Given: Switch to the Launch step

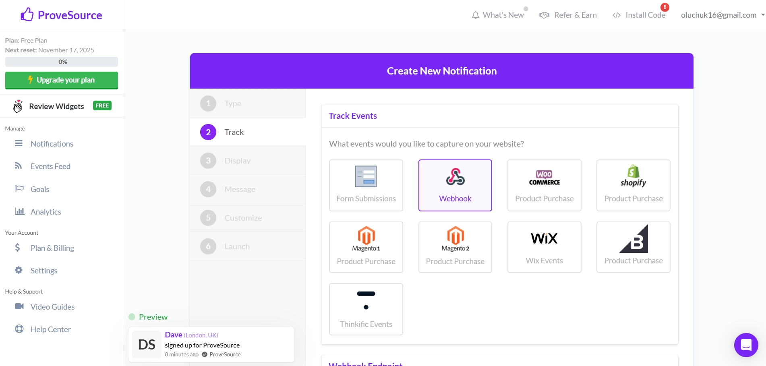Looking at the screenshot, I should click(x=237, y=246).
